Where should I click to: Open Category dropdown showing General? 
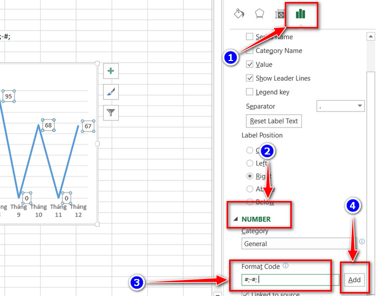point(299,243)
